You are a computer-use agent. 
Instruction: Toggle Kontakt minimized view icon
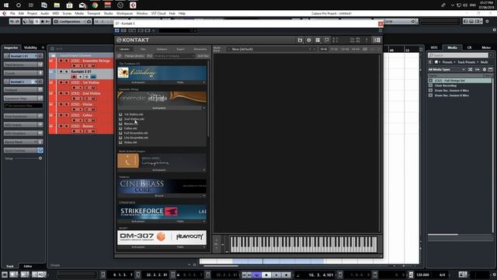[326, 40]
